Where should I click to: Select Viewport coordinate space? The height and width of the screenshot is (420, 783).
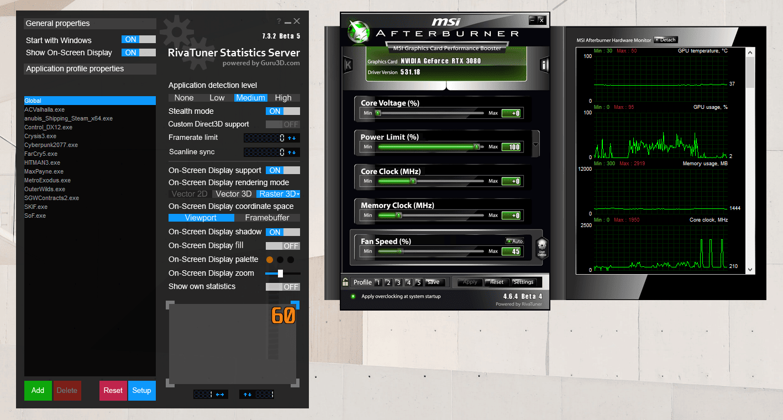201,218
